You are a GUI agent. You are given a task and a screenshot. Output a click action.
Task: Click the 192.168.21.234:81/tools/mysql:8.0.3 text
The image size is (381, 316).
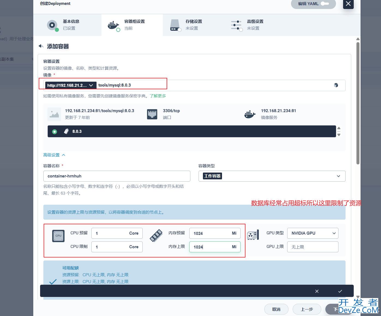click(x=100, y=111)
